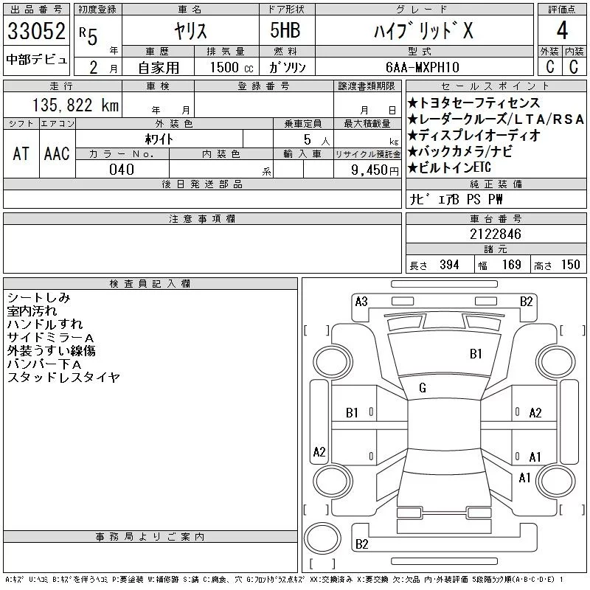
Task: Click the AT shift value
Action: pos(21,153)
